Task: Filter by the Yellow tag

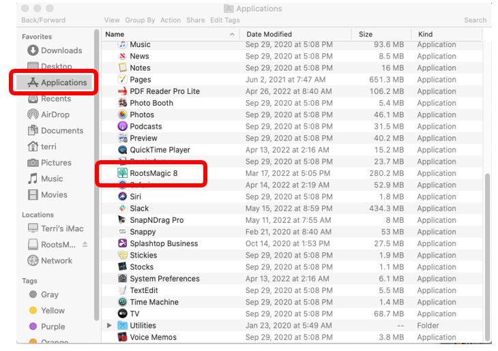Action: tap(46, 310)
